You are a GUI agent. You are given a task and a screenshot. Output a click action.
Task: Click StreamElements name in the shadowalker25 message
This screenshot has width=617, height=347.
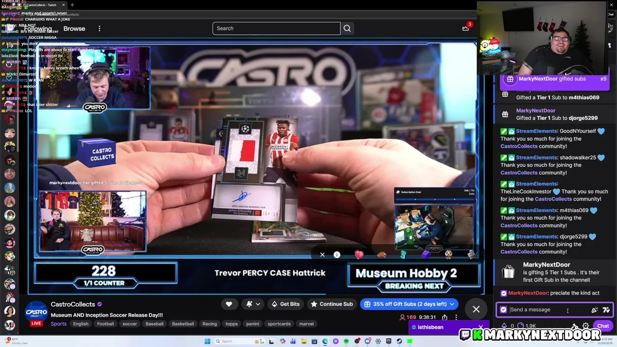(x=537, y=158)
